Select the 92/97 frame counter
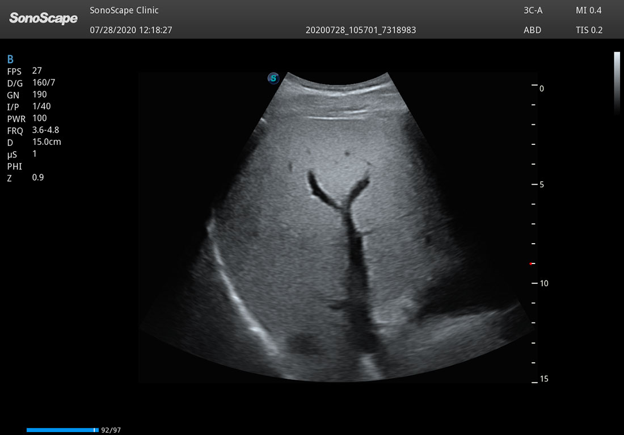Screen dimensions: 624x435 (111, 430)
